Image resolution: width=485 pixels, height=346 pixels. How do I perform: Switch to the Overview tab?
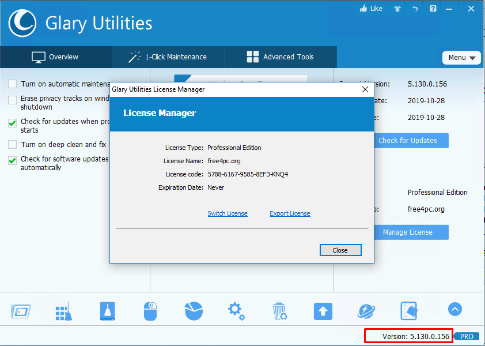pyautogui.click(x=56, y=57)
